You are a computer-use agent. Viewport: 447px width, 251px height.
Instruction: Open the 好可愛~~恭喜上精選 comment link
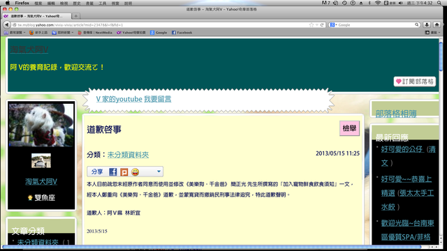click(x=406, y=186)
